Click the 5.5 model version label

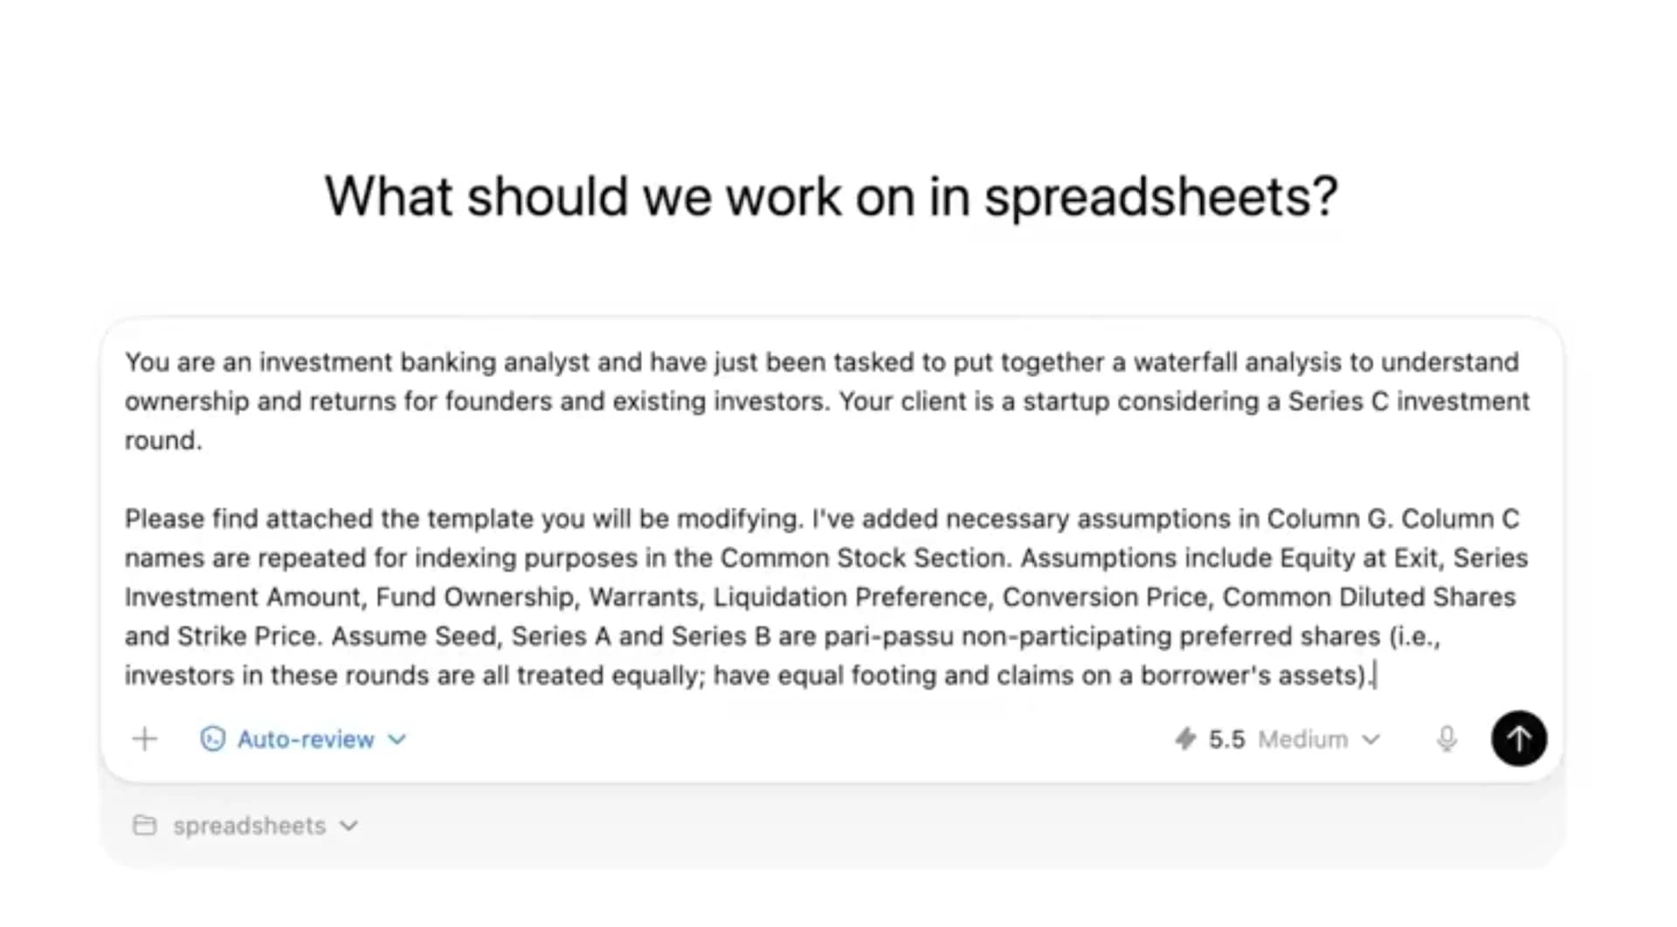tap(1226, 738)
